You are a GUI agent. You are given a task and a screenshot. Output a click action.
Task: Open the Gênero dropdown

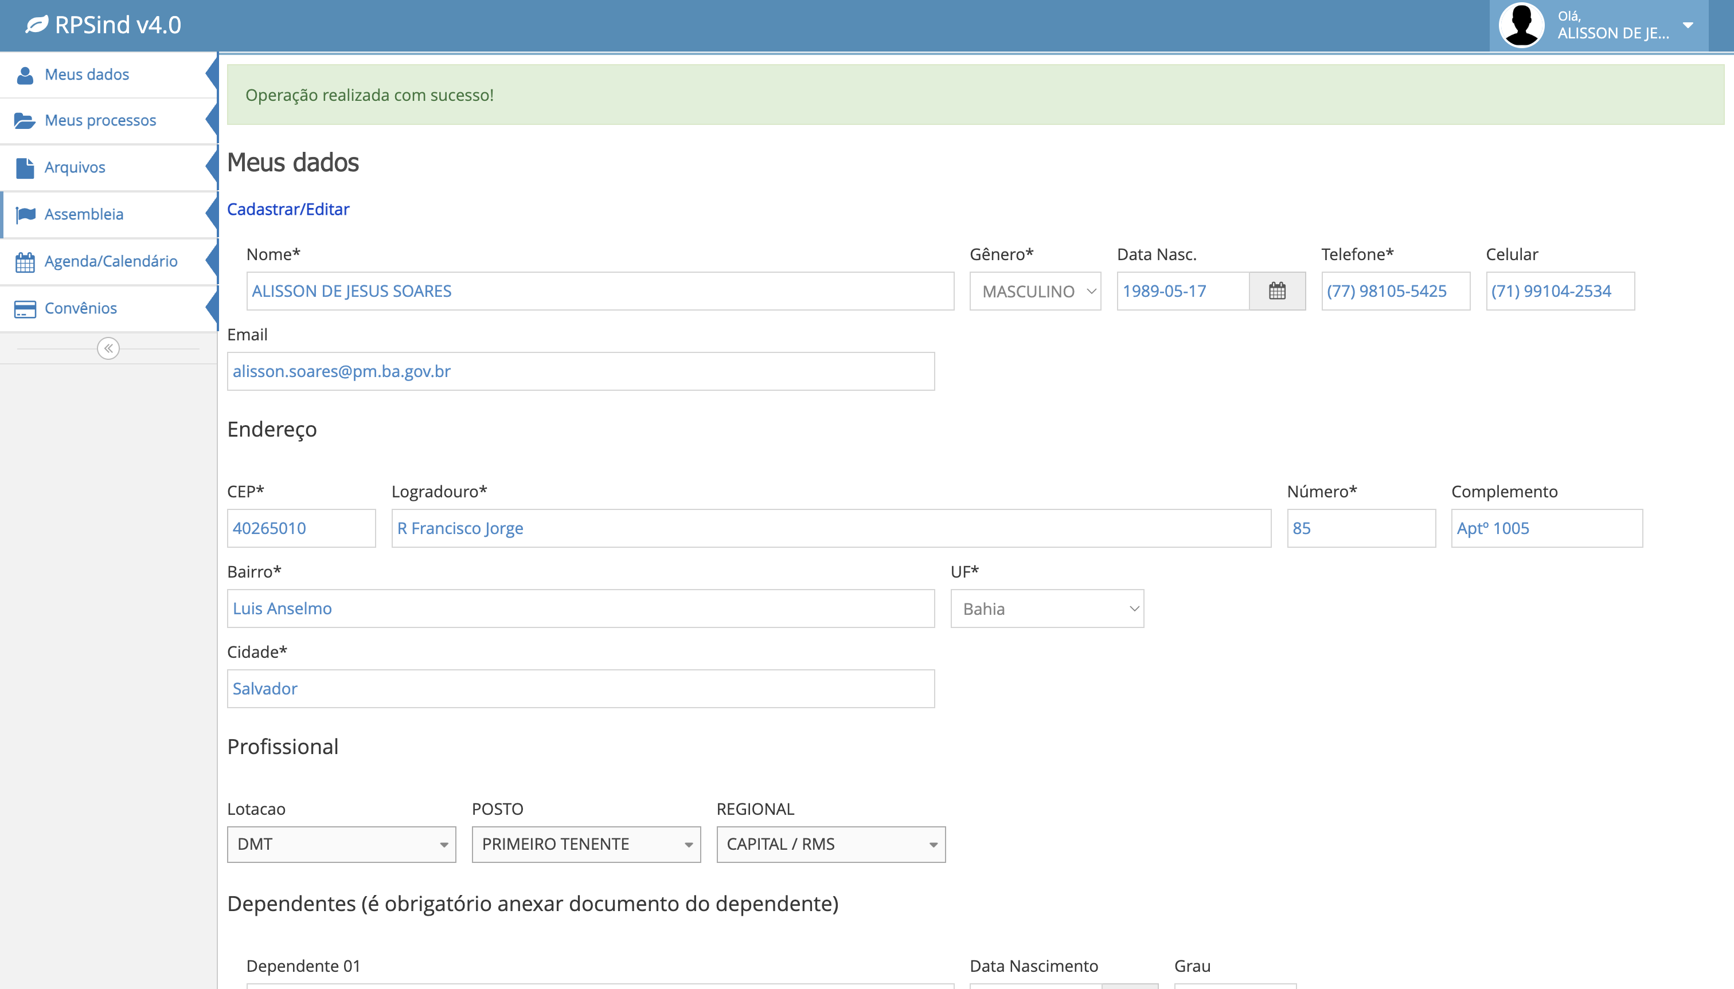pos(1035,292)
